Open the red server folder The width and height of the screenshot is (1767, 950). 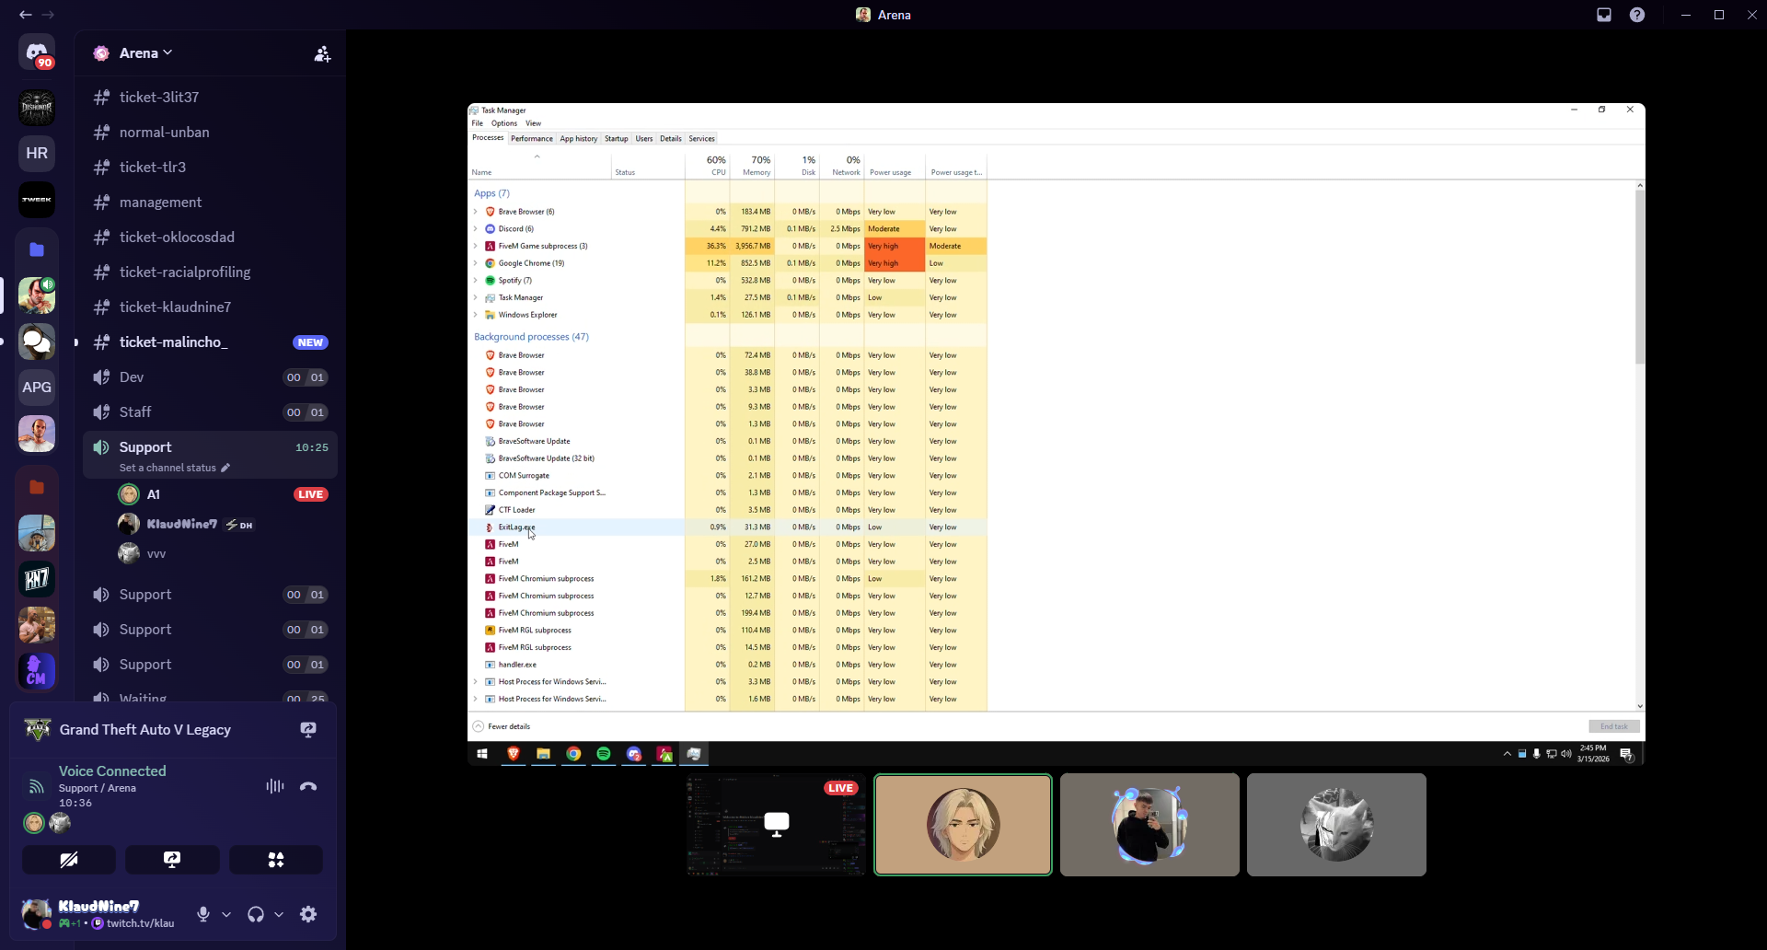pos(37,487)
